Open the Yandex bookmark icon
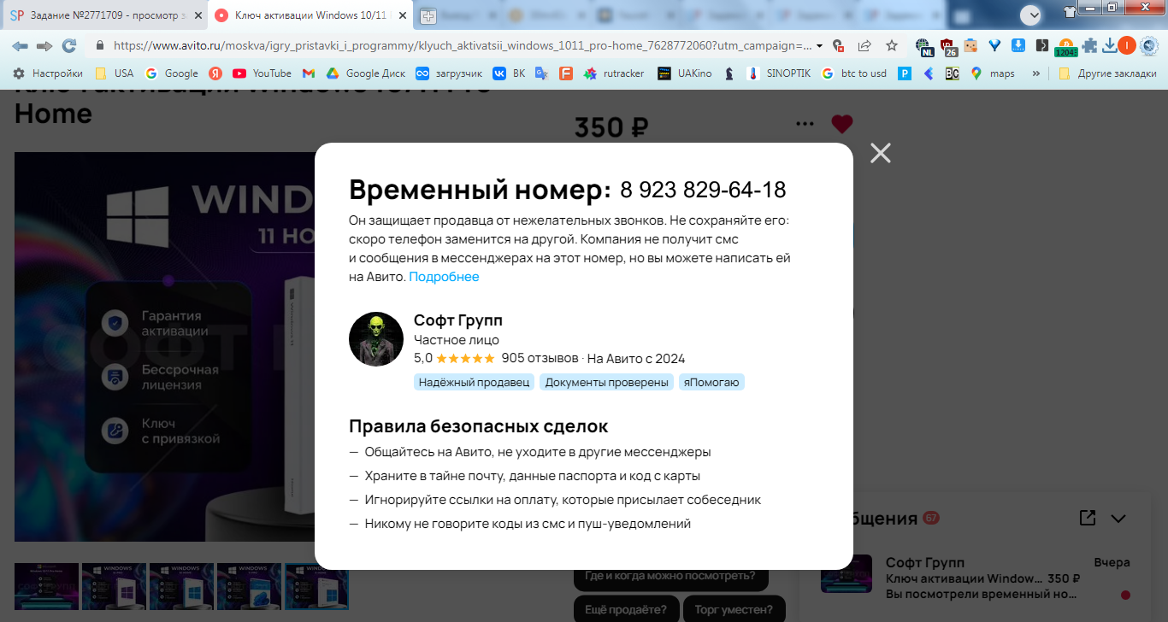 click(216, 73)
